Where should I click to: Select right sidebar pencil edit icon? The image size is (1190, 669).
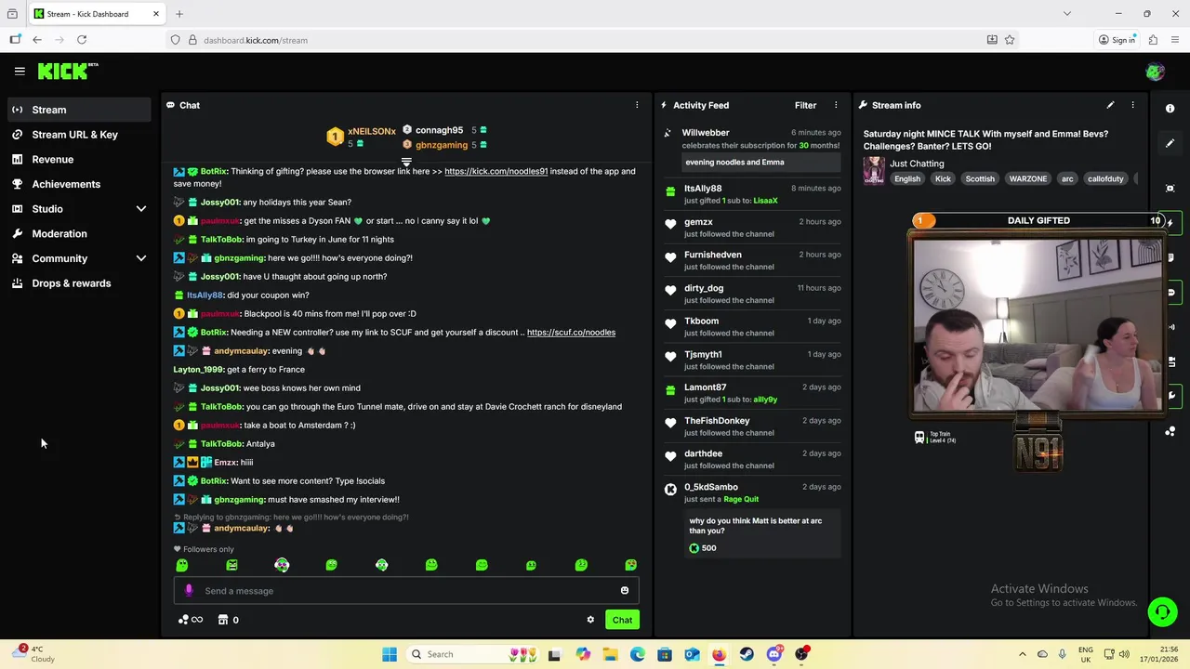click(1170, 143)
